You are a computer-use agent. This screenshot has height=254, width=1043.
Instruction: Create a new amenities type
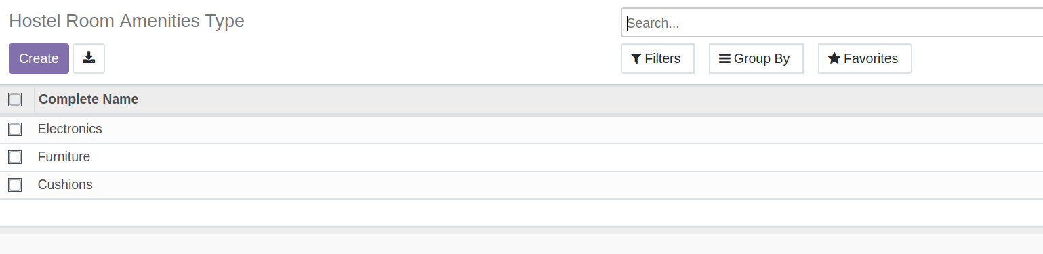point(39,58)
